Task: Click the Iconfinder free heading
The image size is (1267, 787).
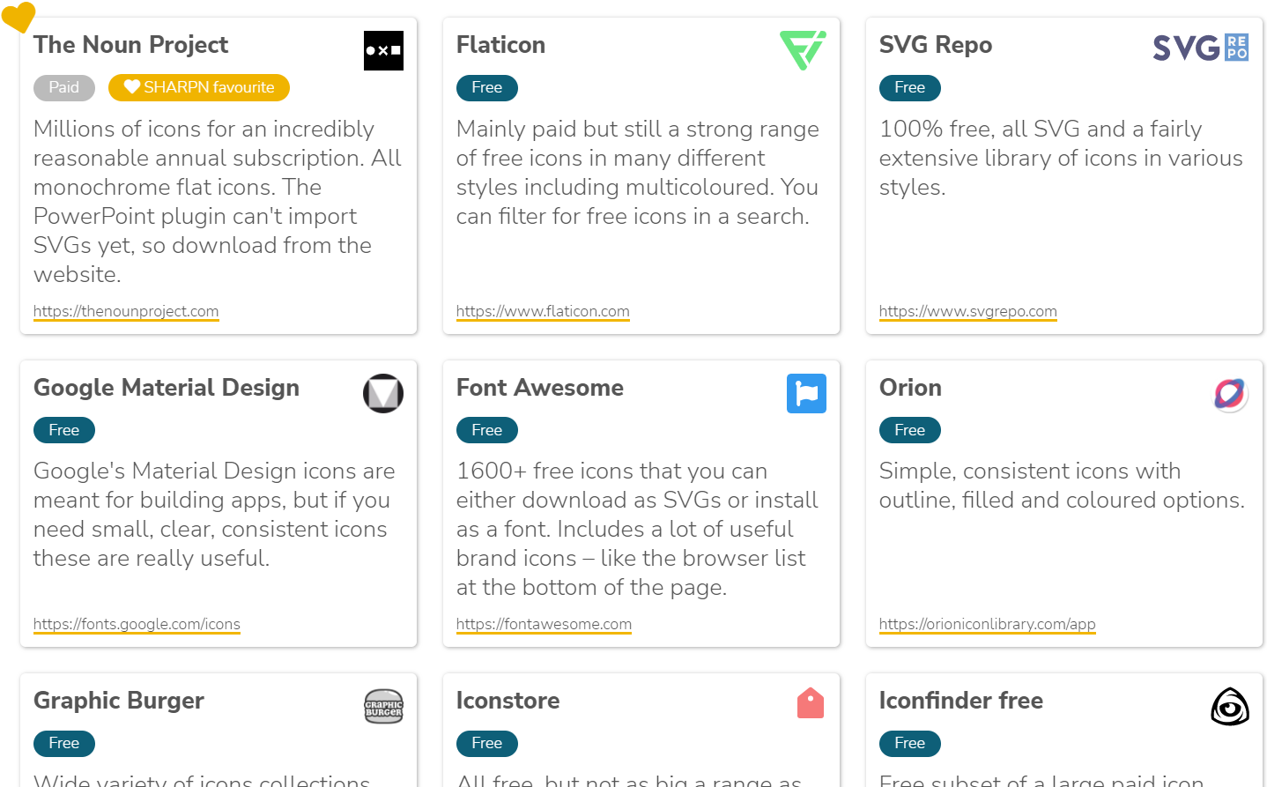Action: [x=961, y=701]
